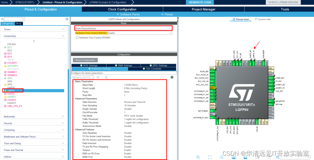
Task: Open the Pinout dropdown menu
Action: coord(167,14)
